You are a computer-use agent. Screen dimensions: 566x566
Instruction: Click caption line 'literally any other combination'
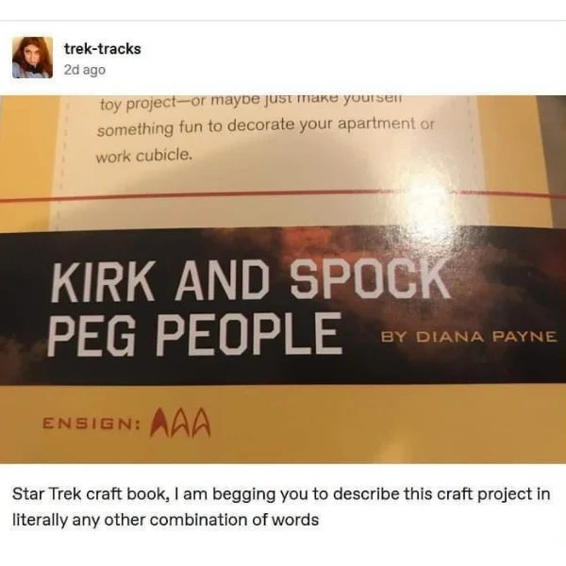[166, 520]
